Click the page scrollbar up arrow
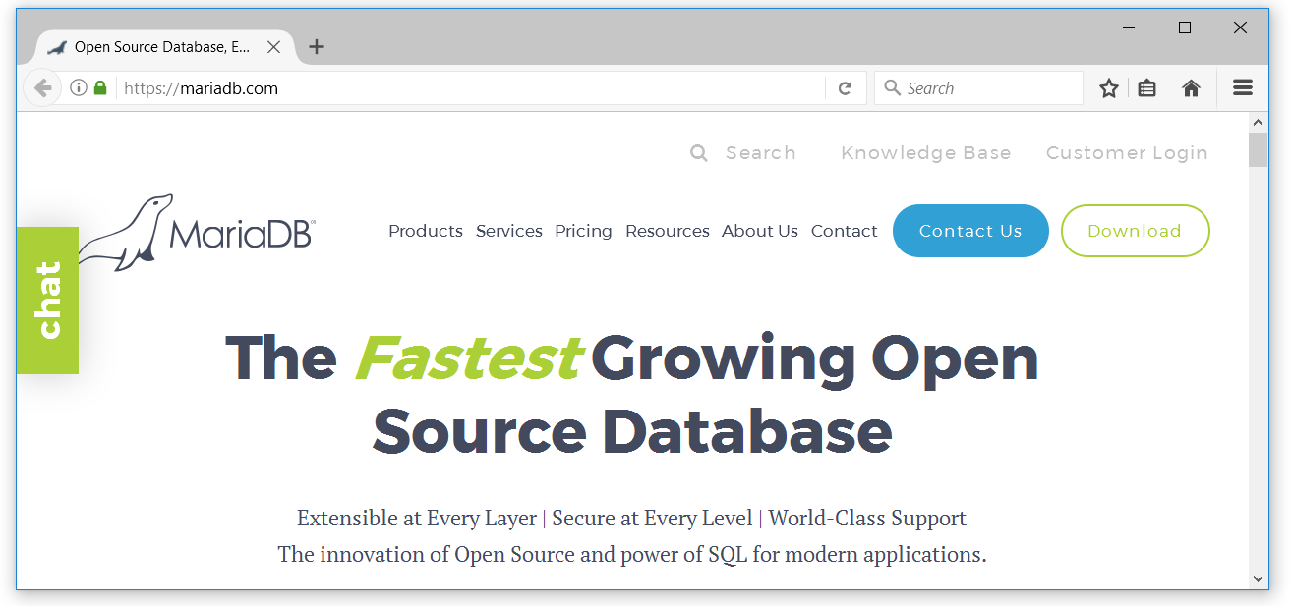The image size is (1291, 606). click(x=1258, y=123)
